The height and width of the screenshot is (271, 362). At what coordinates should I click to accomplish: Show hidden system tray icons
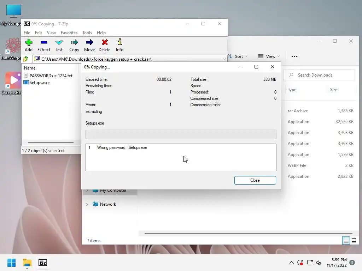coord(292,263)
